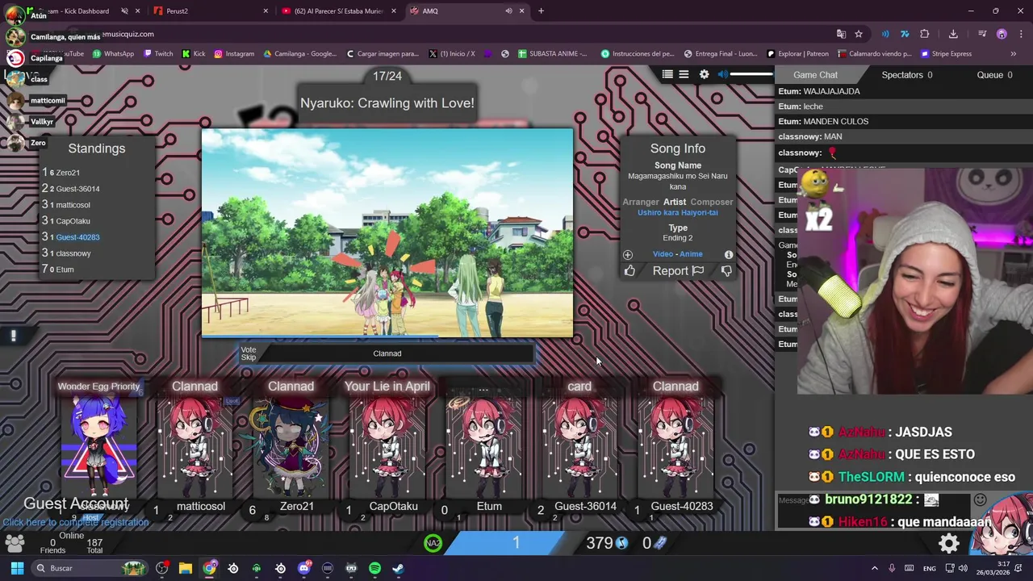1033x581 pixels.
Task: Switch to the Queue tab
Action: pyautogui.click(x=994, y=75)
